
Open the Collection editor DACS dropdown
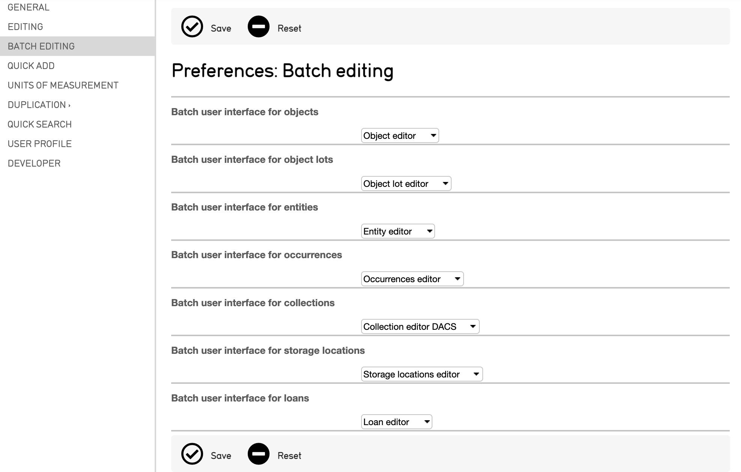[x=420, y=326]
